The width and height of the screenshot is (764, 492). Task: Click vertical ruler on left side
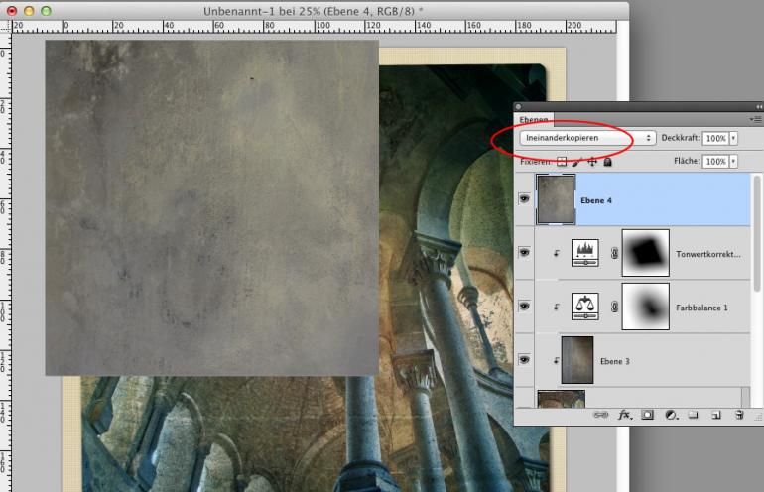coord(5,262)
